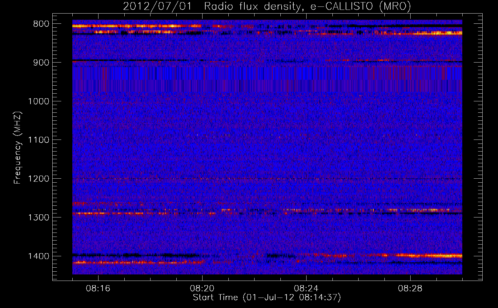The width and height of the screenshot is (498, 308).
Task: Click the 1300 frequency tick label
Action: [38, 217]
